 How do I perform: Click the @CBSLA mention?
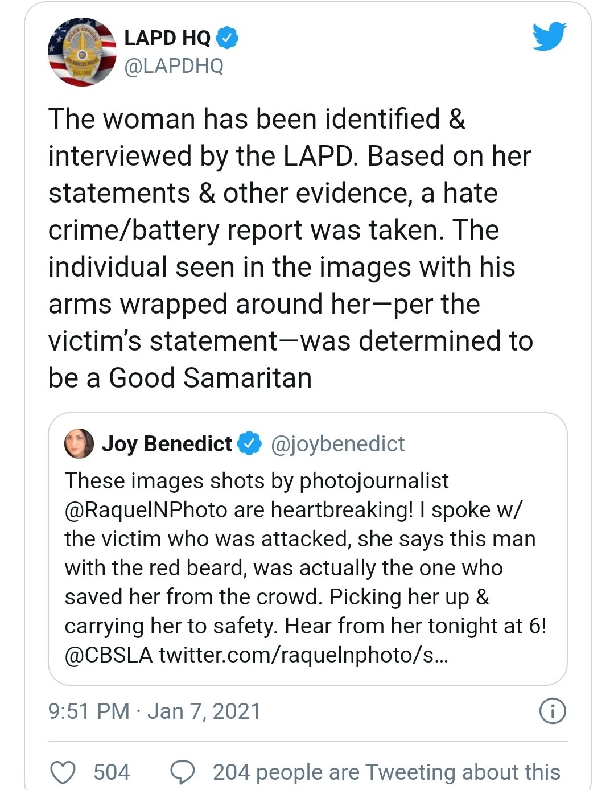pyautogui.click(x=109, y=655)
